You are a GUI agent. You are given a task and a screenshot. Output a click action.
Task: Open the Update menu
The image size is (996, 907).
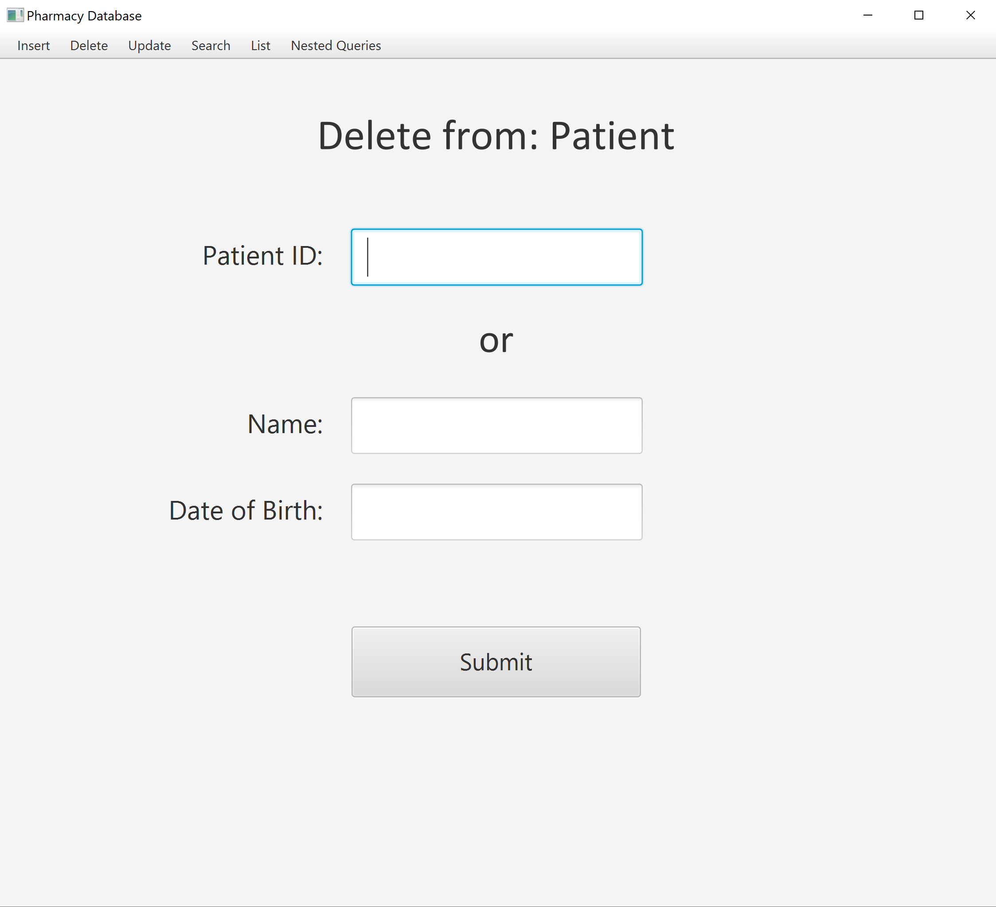[x=149, y=46]
